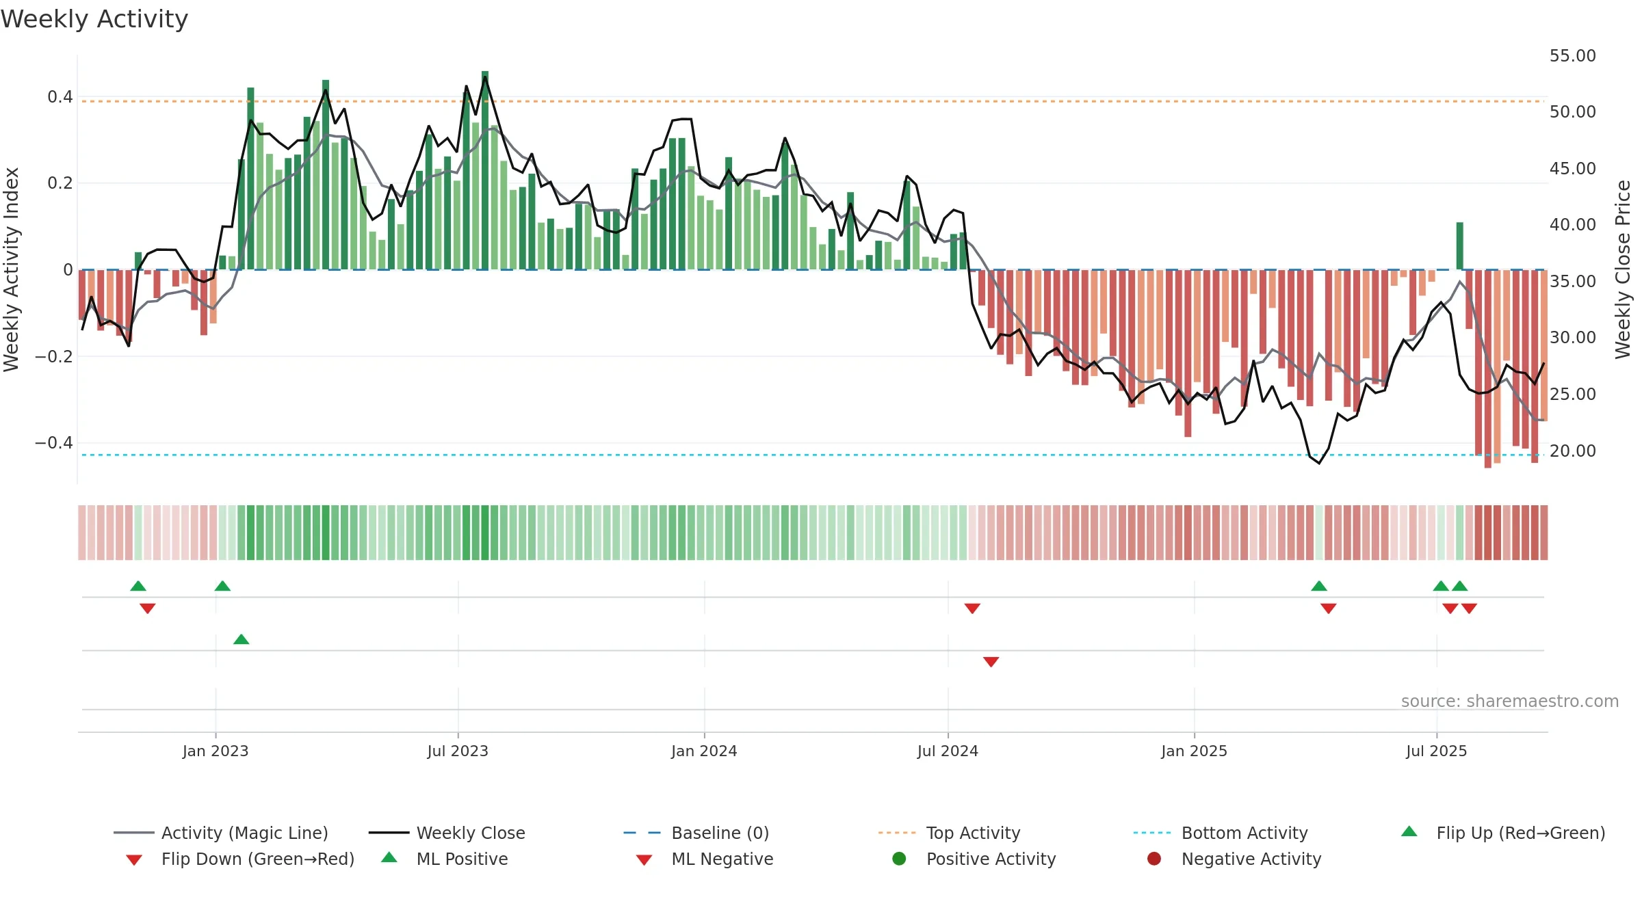This screenshot has width=1642, height=923.
Task: Click the Weekly Close Price axis title
Action: coord(1623,269)
